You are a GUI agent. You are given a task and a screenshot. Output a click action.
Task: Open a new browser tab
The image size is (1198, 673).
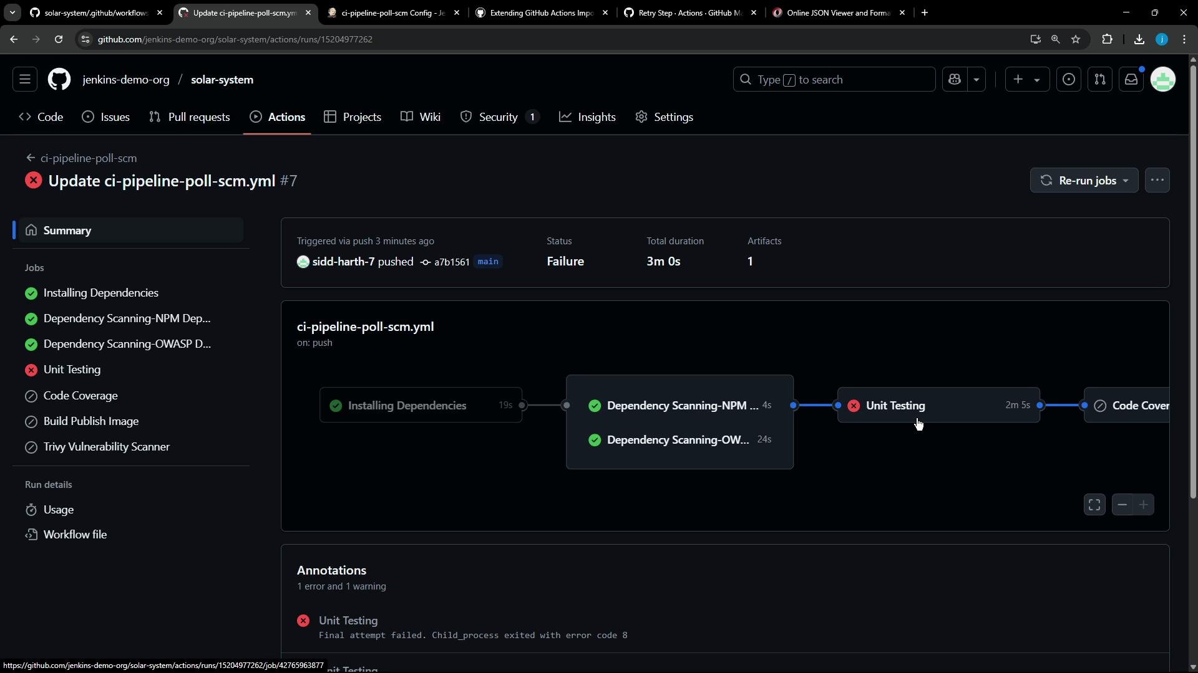tap(925, 12)
